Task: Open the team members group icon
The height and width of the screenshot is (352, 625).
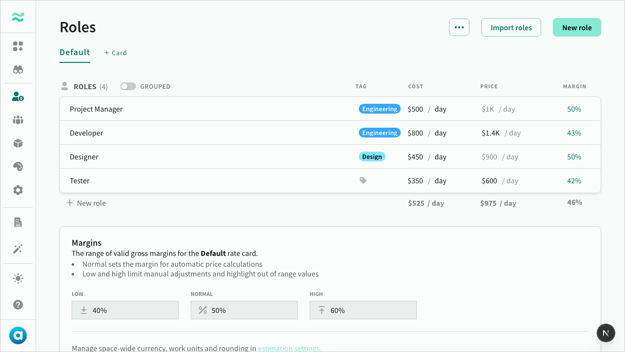Action: point(18,120)
